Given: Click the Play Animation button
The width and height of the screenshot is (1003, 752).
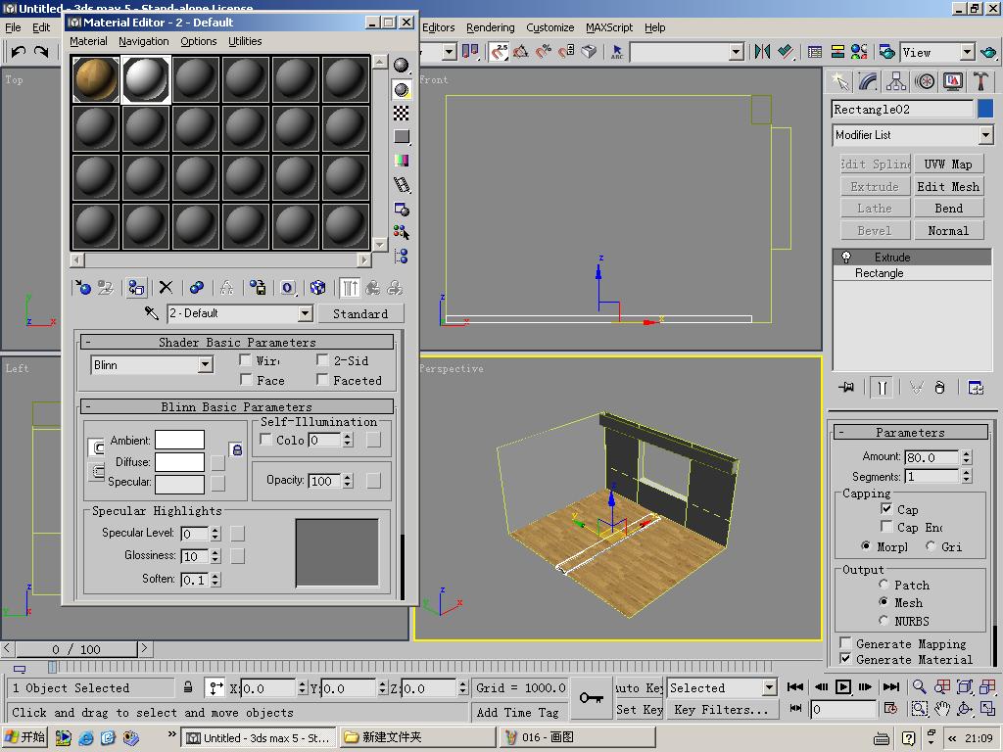Looking at the screenshot, I should 841,687.
